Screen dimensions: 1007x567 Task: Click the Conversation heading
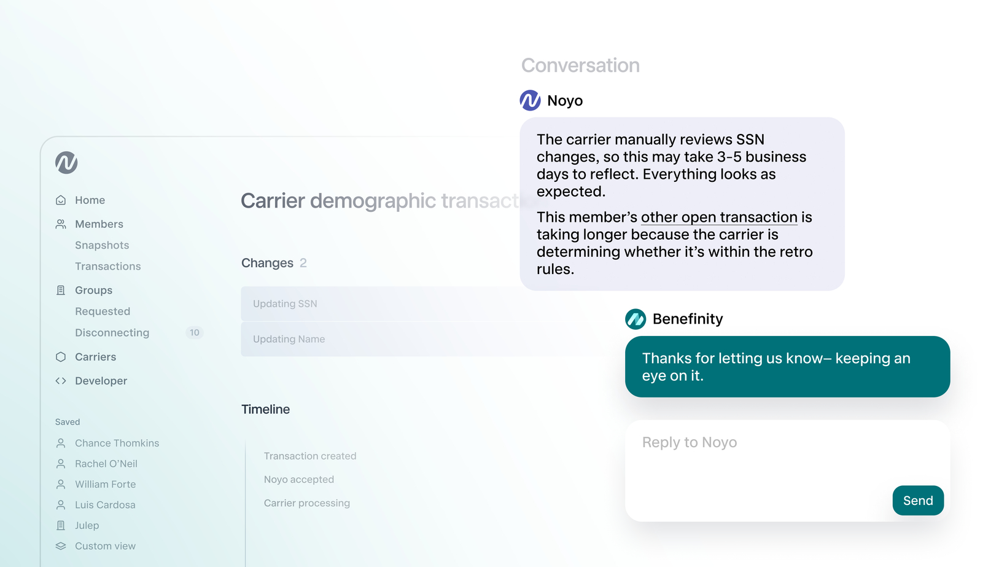pos(580,65)
